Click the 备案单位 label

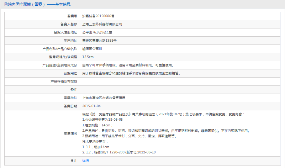tap(70, 98)
